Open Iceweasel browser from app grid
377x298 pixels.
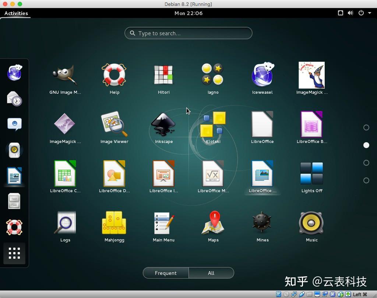coord(262,79)
